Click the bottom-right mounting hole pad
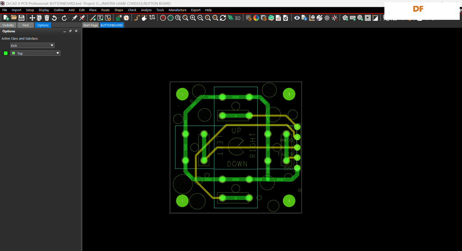 tap(289, 201)
